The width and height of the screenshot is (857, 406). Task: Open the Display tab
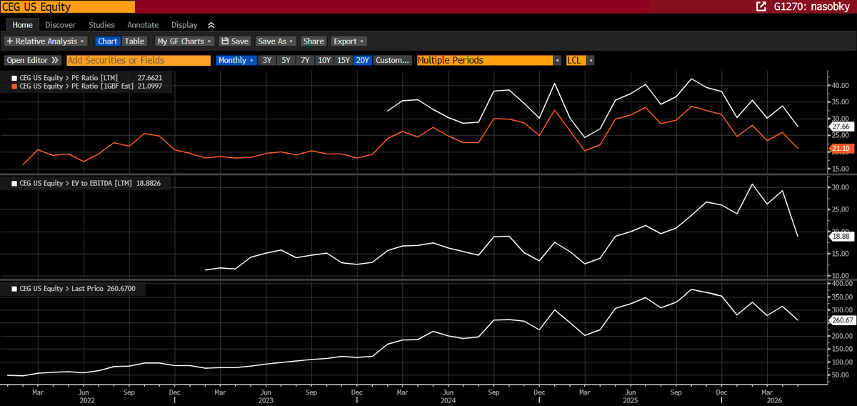[x=184, y=25]
